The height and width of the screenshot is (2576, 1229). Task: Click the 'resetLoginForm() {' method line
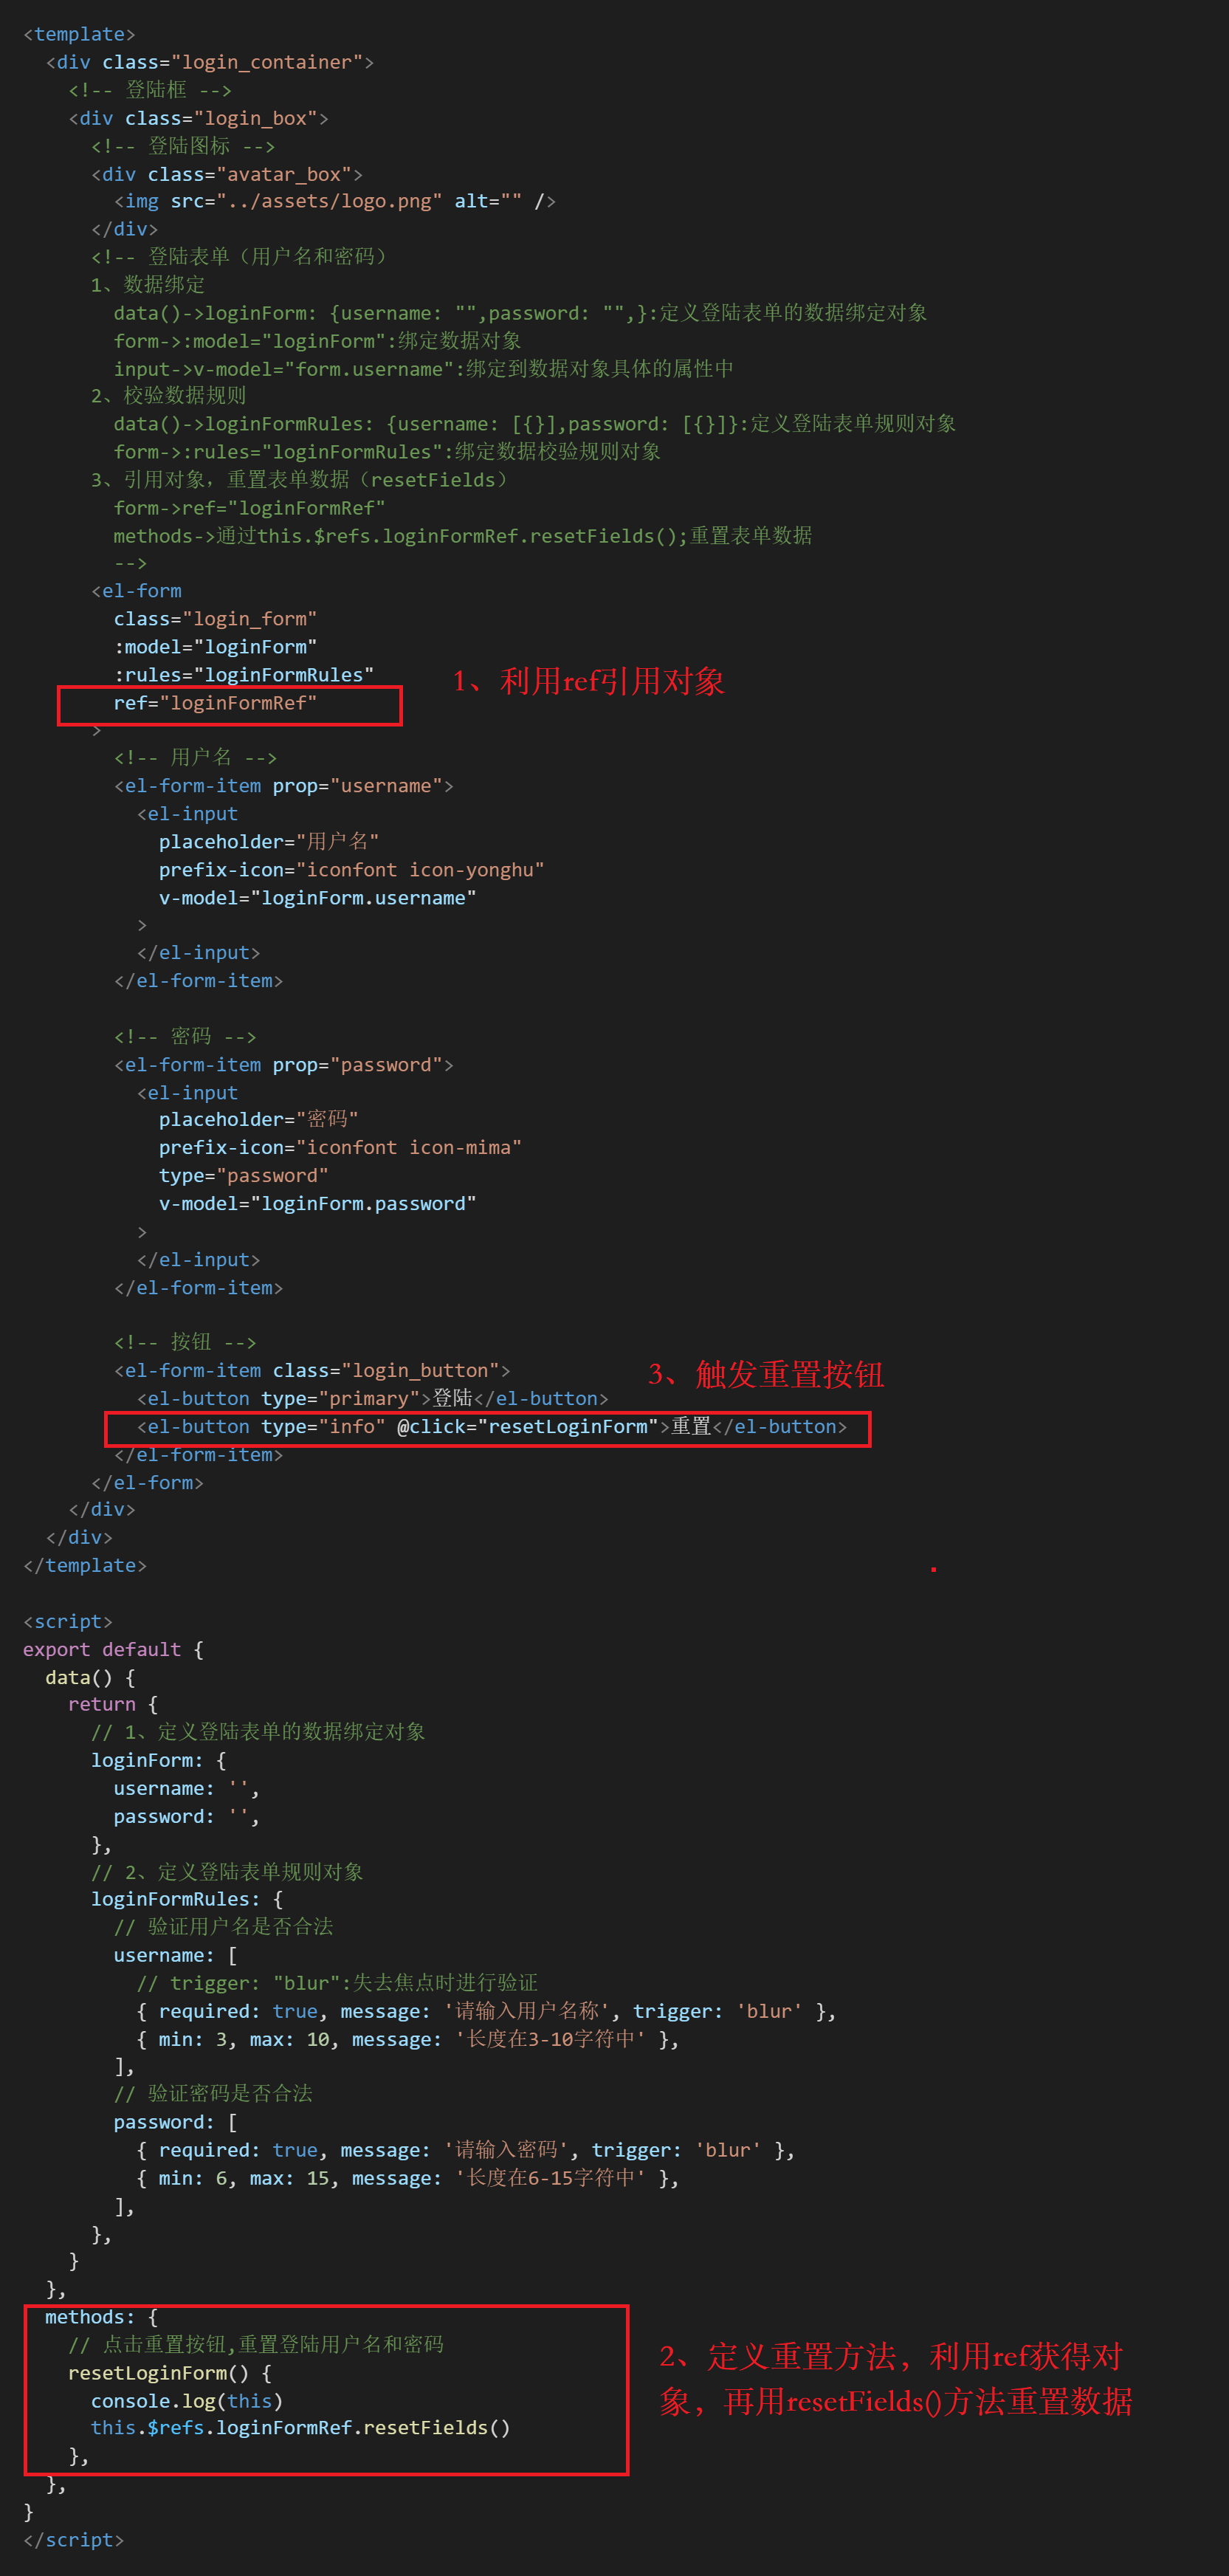[170, 2374]
